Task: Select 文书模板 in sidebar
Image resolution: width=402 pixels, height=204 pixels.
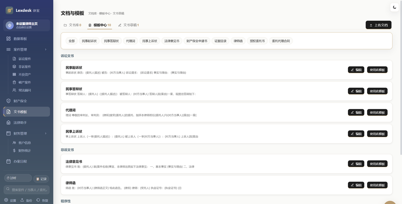Action: click(27, 112)
